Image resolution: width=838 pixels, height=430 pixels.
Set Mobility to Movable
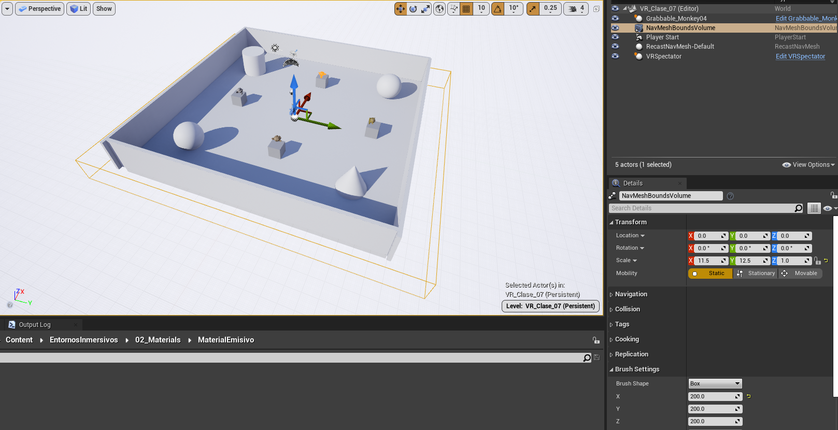point(800,274)
